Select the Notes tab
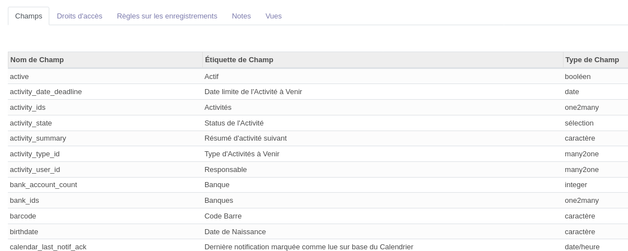Viewport: 628px width, 251px height. tap(241, 16)
